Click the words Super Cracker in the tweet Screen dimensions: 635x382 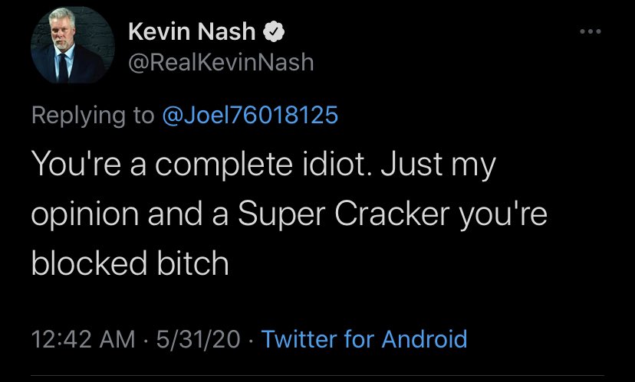pyautogui.click(x=344, y=214)
